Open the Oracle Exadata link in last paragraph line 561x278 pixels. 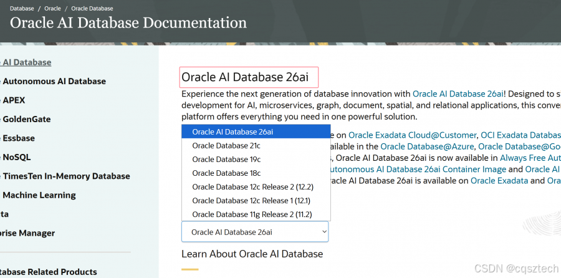click(499, 181)
